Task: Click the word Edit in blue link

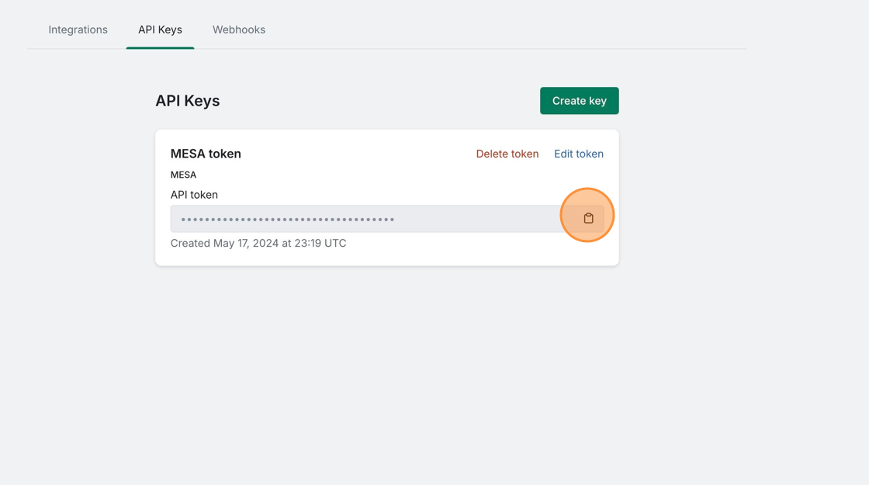Action: 564,154
